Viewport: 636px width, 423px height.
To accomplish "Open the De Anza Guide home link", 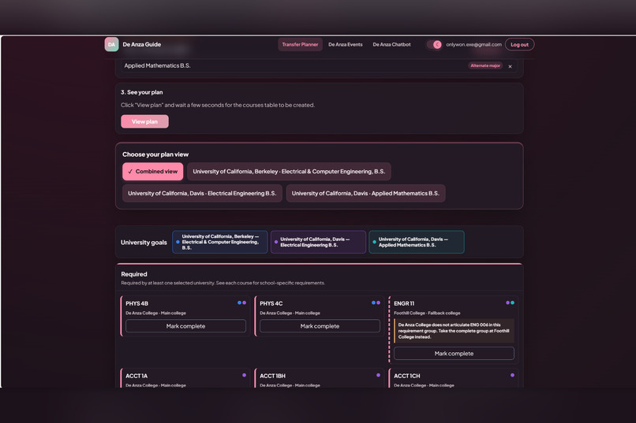I will coord(141,45).
